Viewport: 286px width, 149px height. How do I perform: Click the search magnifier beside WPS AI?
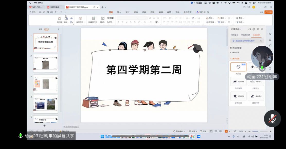[x=208, y=12]
